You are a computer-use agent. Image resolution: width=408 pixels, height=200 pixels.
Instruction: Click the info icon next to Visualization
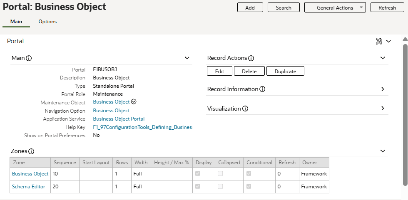point(245,109)
